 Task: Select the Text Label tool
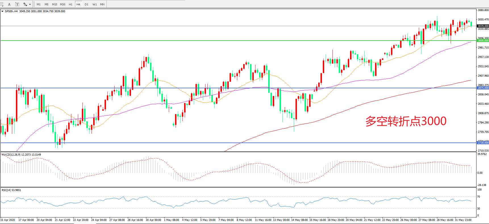pyautogui.click(x=17, y=4)
